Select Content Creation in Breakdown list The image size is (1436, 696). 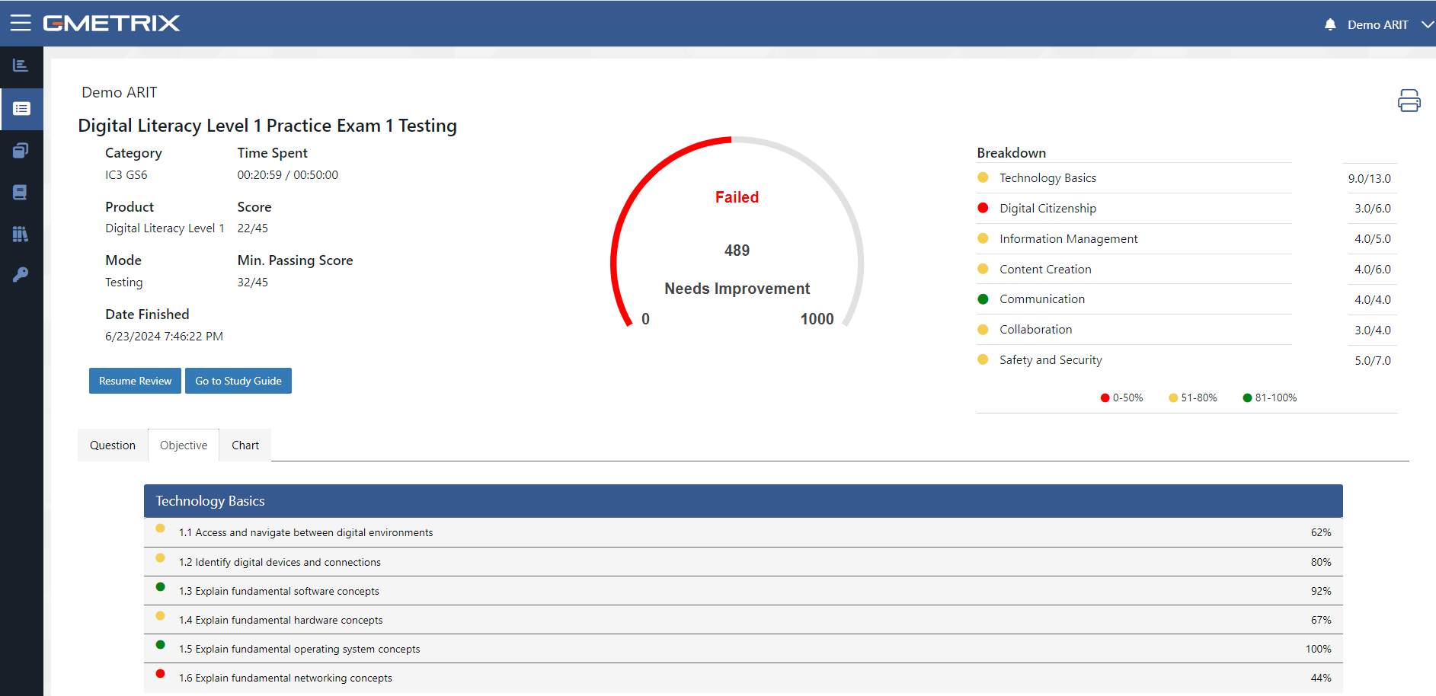tap(1045, 270)
